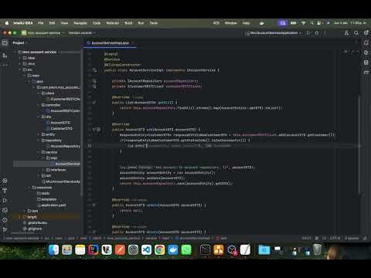
Task: Open Search Everywhere magnifier
Action: coord(356,32)
